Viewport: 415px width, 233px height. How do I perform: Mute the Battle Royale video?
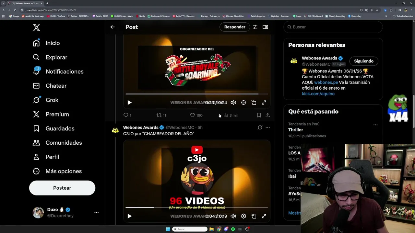click(x=233, y=103)
